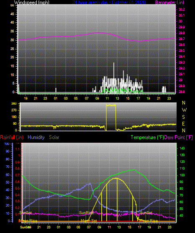Click hour 13 on windspeed chart time axis
The image size is (195, 233).
coord(117,98)
